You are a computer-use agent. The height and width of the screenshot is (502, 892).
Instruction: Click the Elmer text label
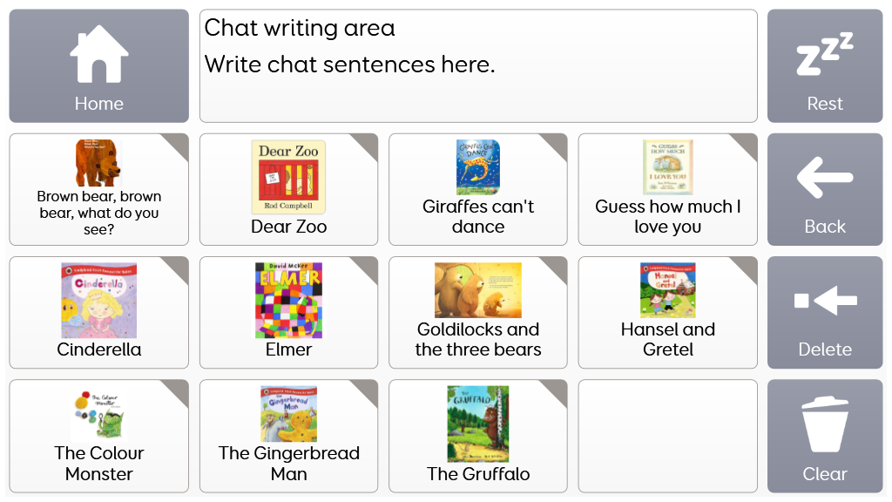288,349
